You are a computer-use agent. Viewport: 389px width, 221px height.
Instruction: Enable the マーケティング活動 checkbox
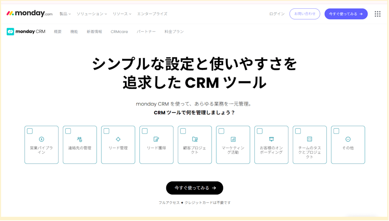pyautogui.click(x=221, y=131)
